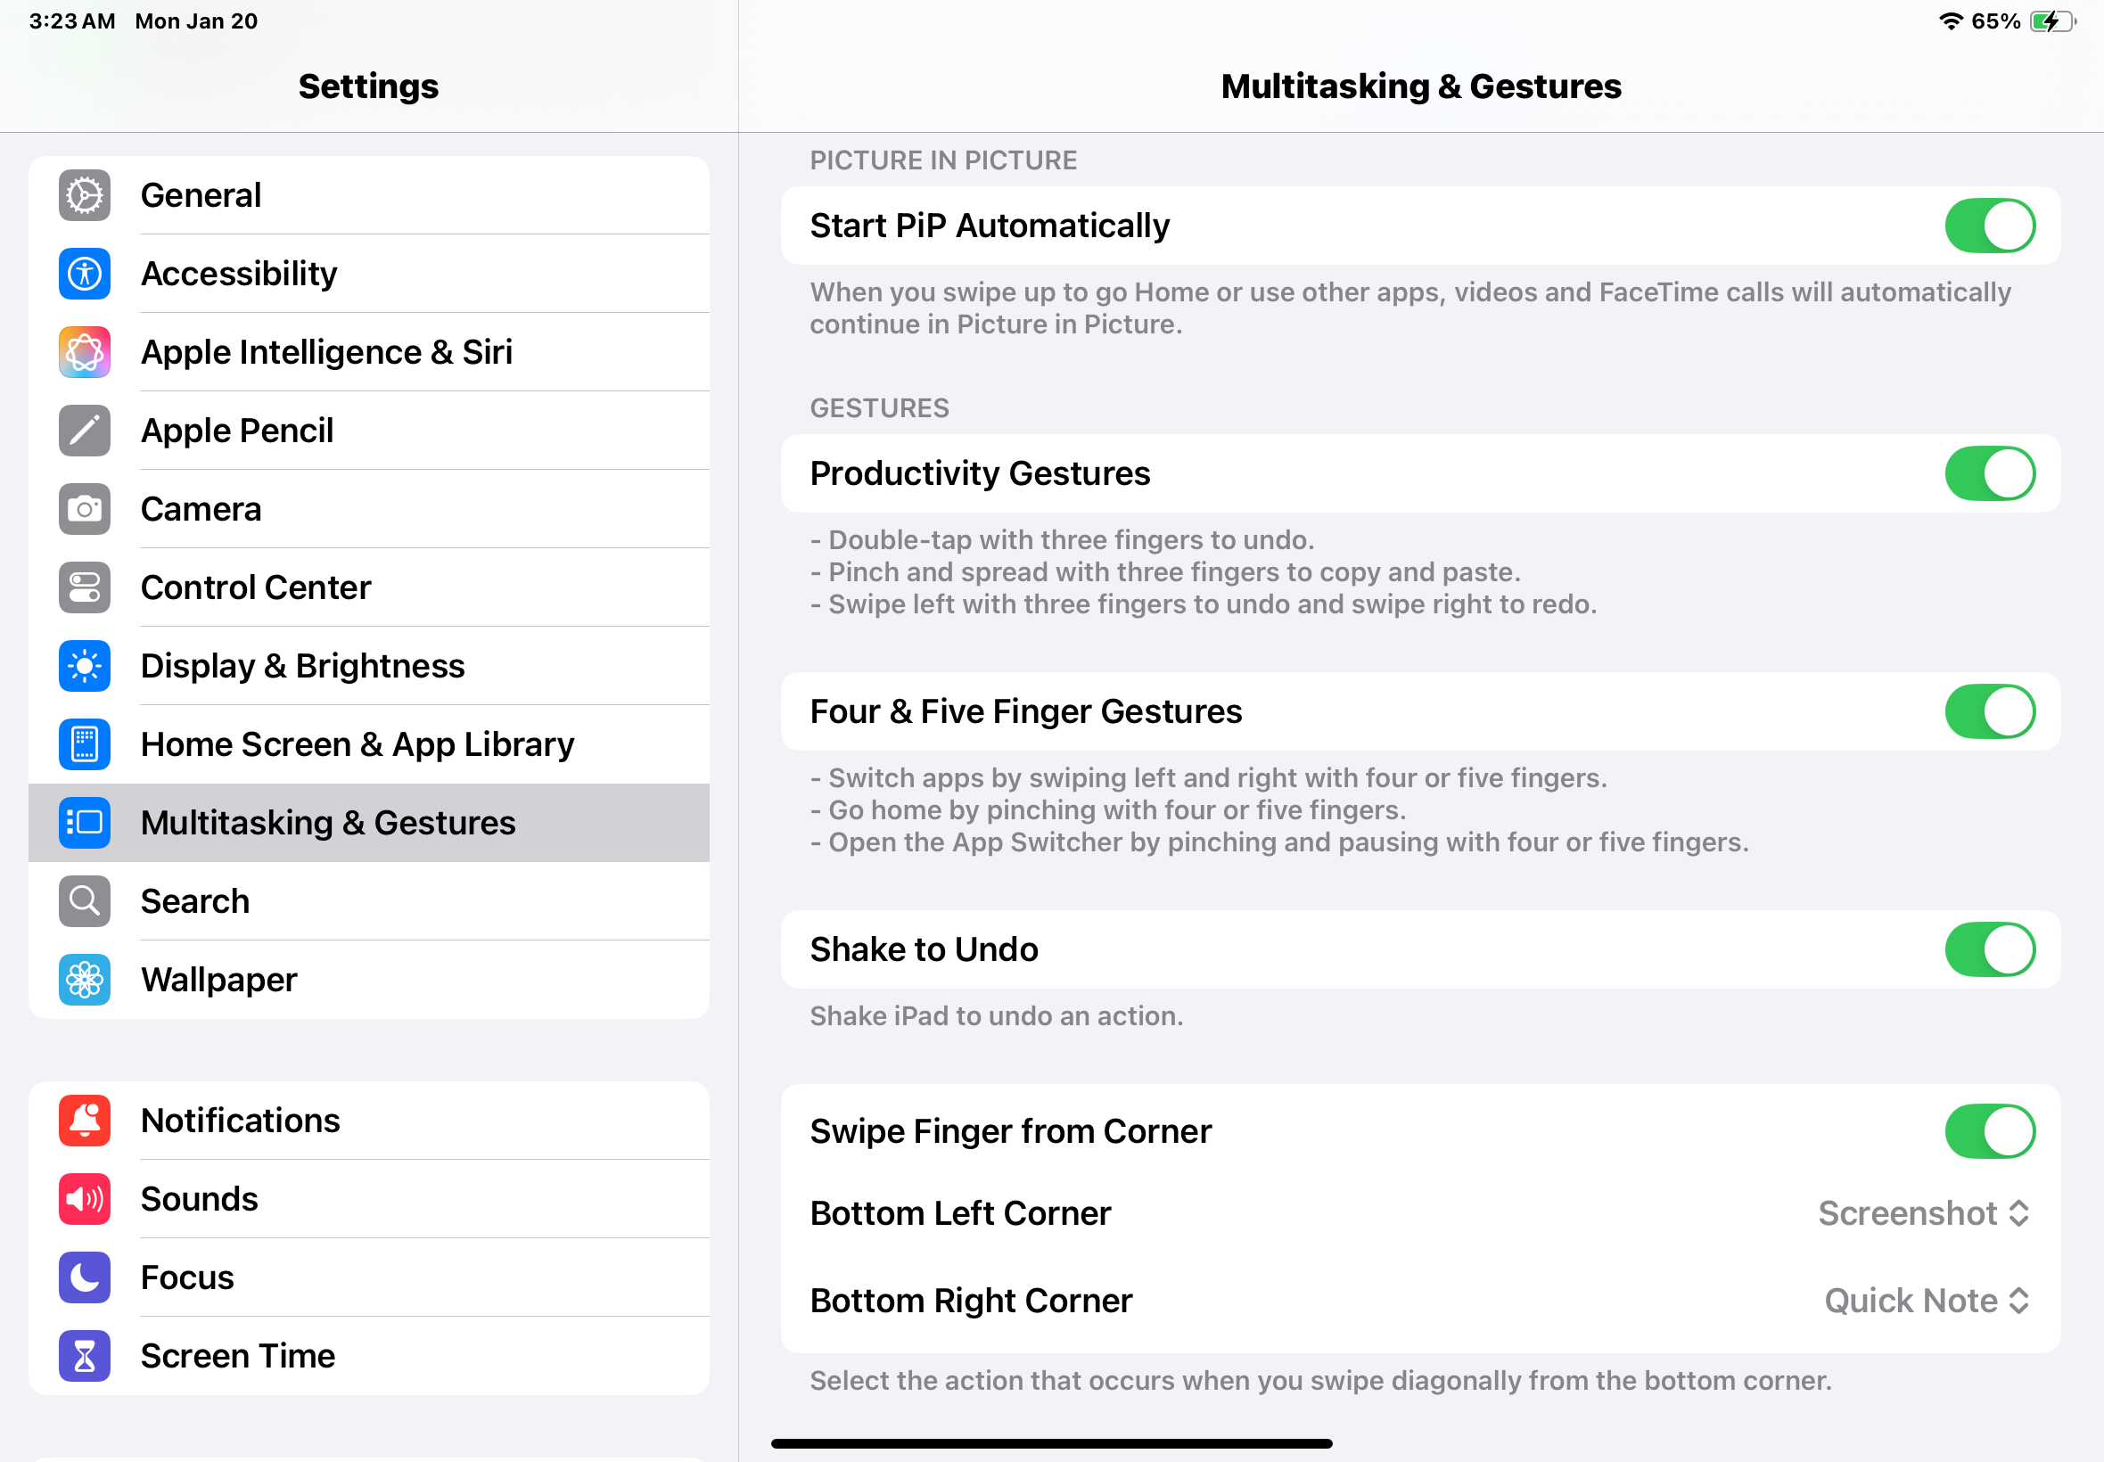Open Control Center settings icon
Screen dimensions: 2104x1462
tap(83, 587)
